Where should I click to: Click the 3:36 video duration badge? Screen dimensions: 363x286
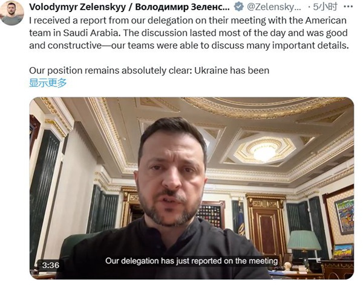[50, 265]
